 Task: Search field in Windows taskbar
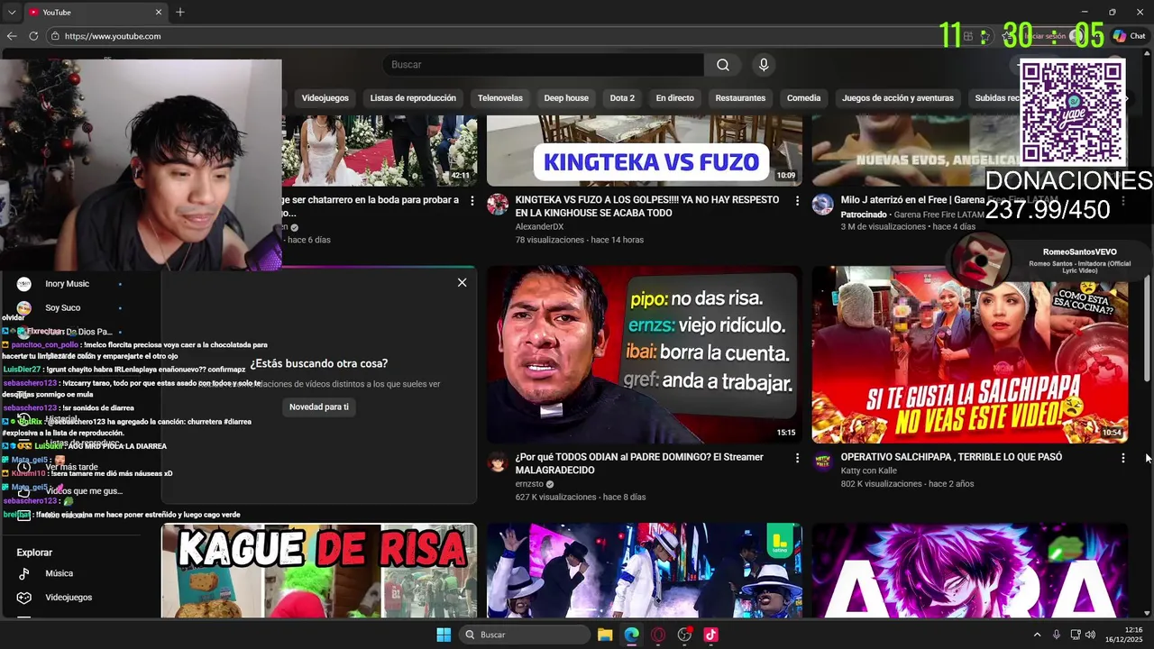coord(525,635)
